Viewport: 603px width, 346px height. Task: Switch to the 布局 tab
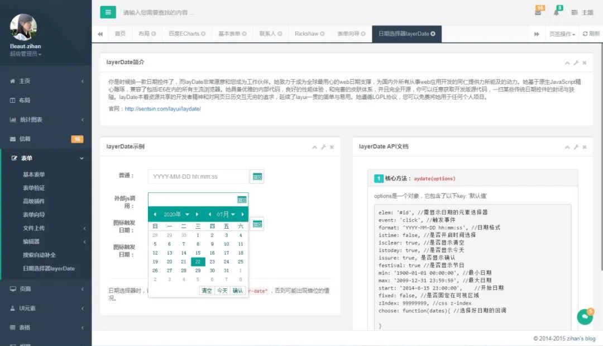[147, 34]
